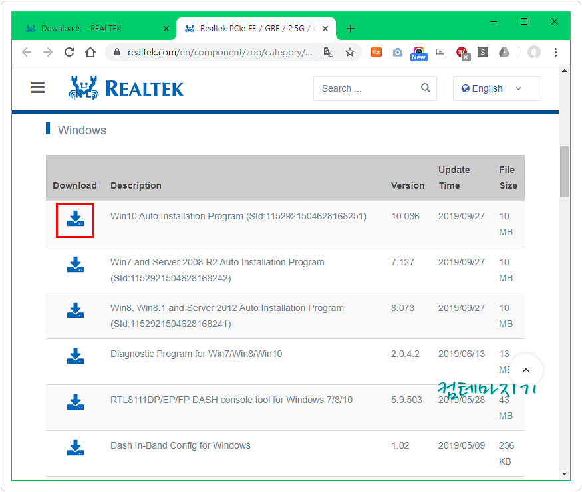Viewport: 582px width, 492px height.
Task: Open the gray monitor extension icon
Action: click(440, 52)
